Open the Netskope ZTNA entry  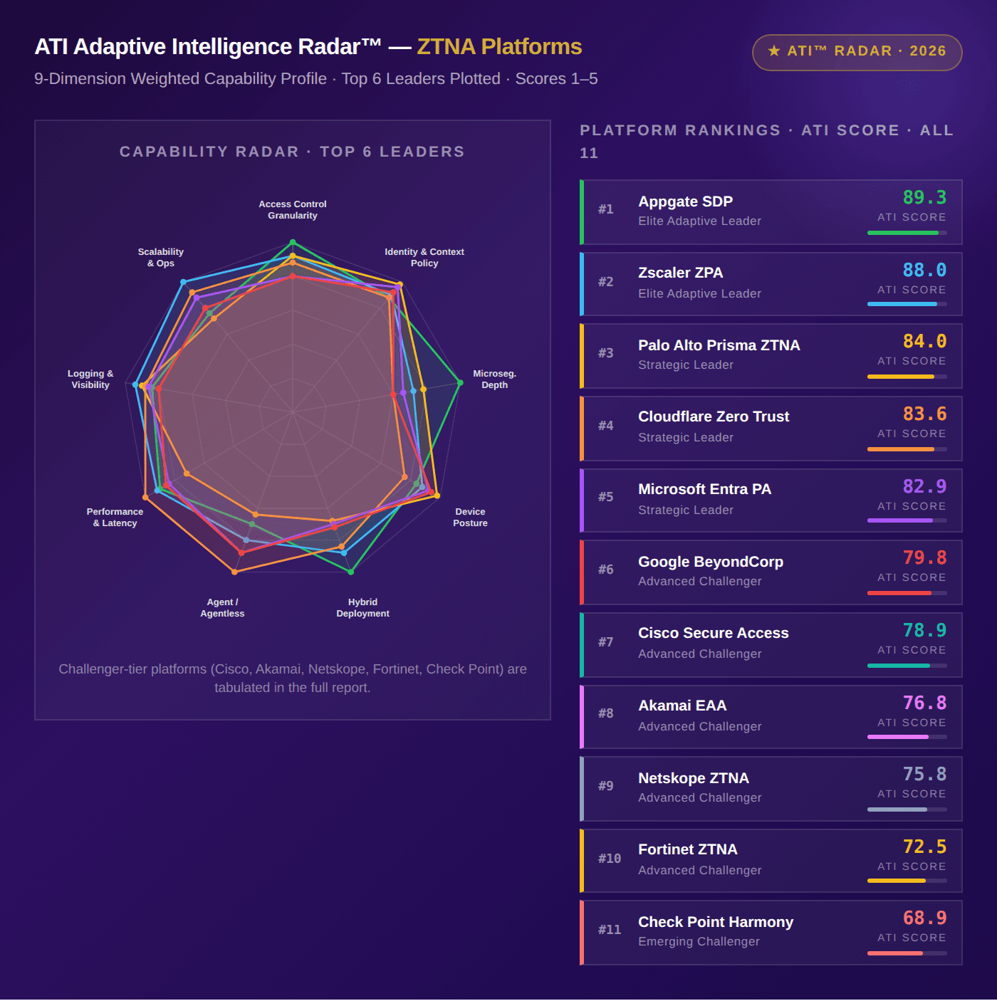click(x=771, y=789)
